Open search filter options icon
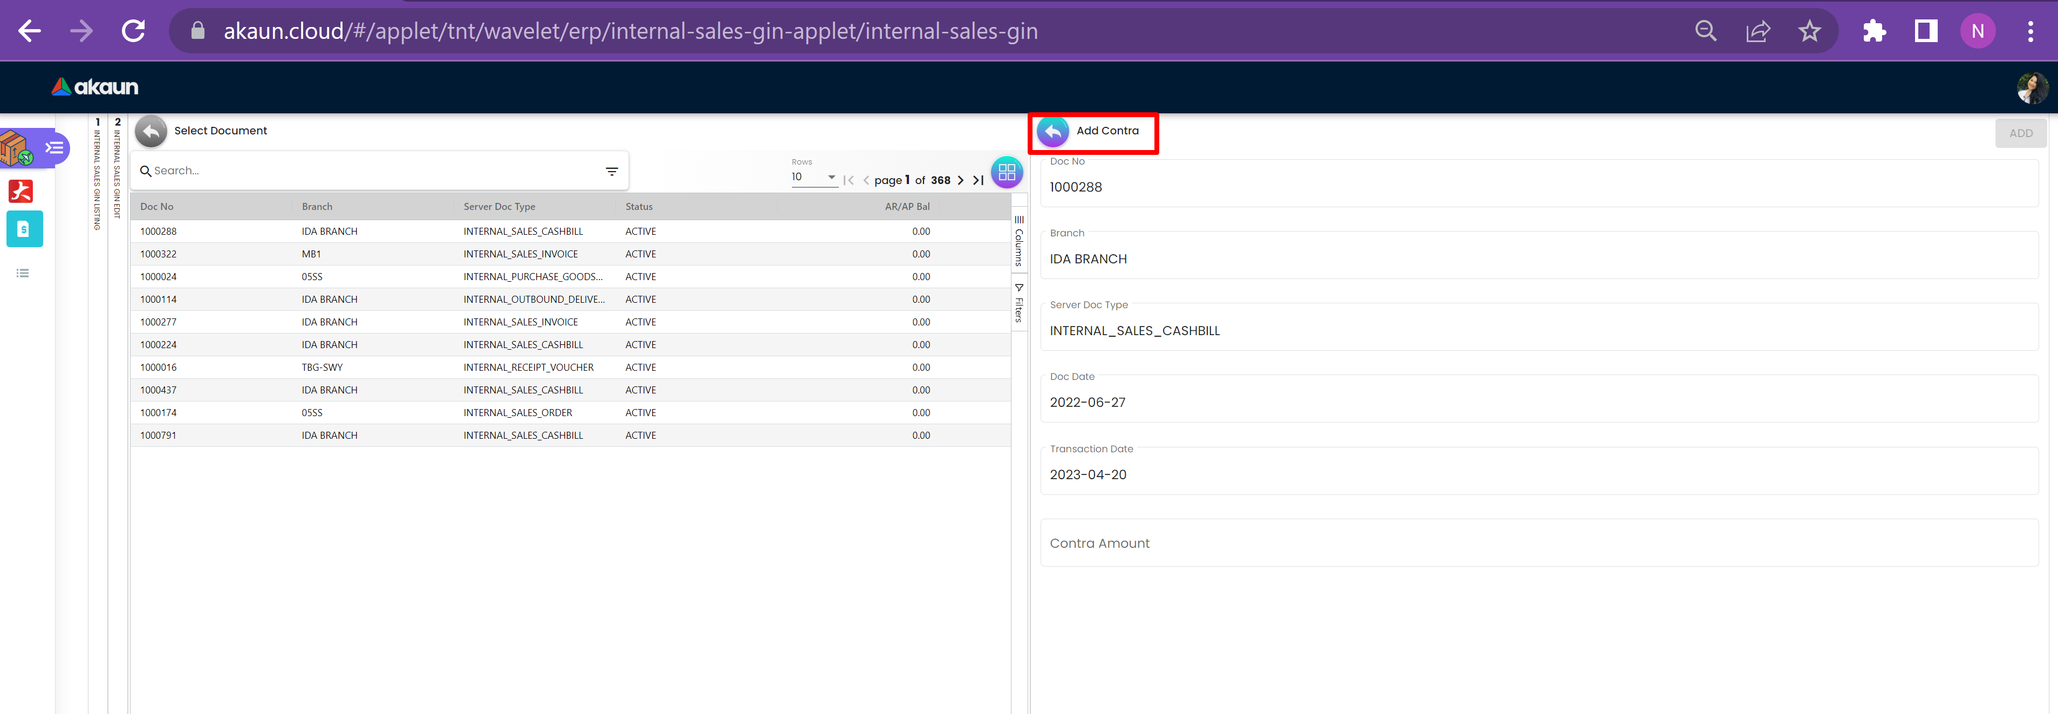The height and width of the screenshot is (714, 2058). tap(611, 171)
